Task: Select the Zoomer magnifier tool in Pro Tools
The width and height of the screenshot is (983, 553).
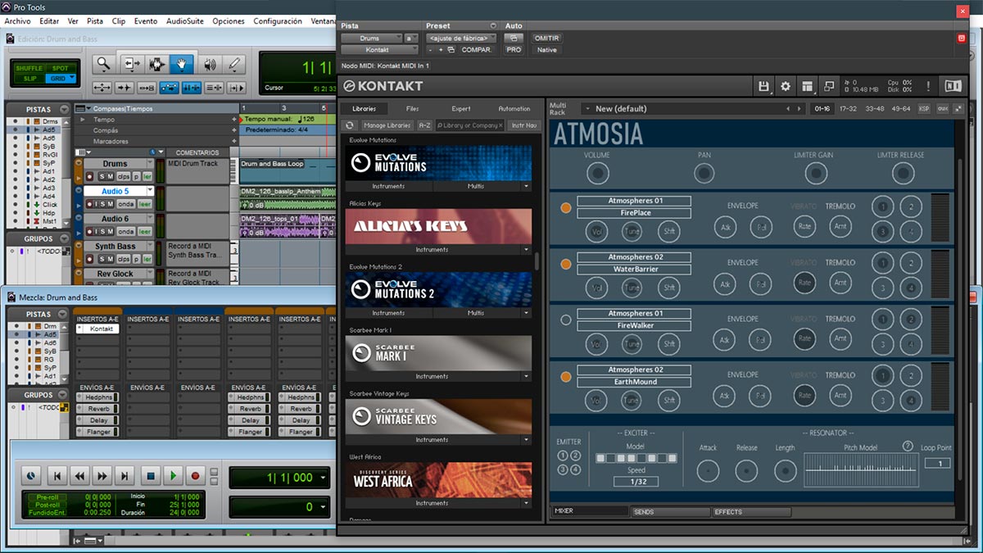Action: (102, 64)
